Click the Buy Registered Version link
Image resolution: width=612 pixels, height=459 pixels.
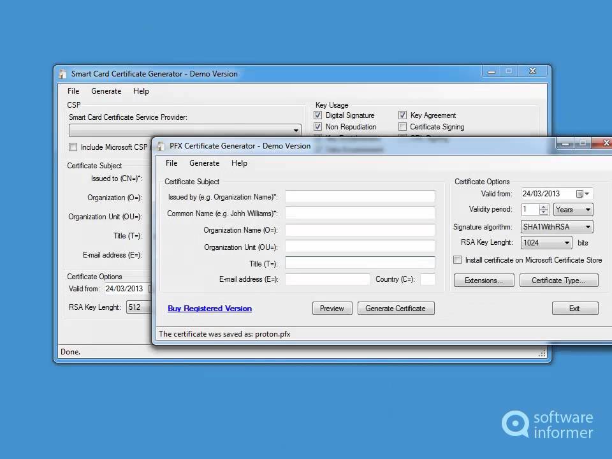[210, 309]
